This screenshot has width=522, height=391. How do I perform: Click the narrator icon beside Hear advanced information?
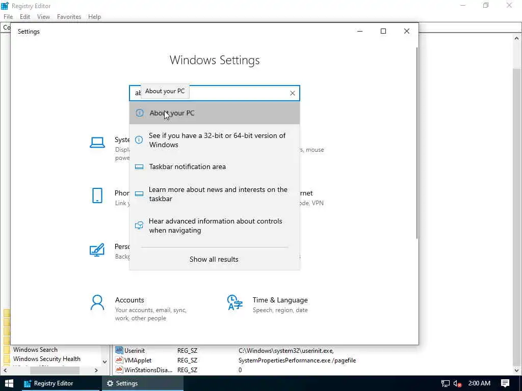[x=139, y=225]
